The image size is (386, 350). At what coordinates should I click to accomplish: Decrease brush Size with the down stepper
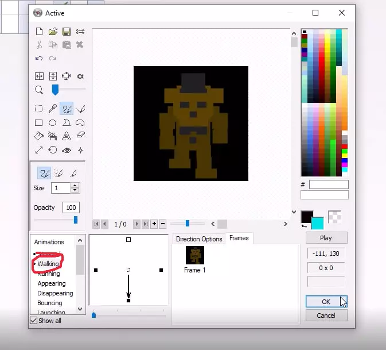75,190
